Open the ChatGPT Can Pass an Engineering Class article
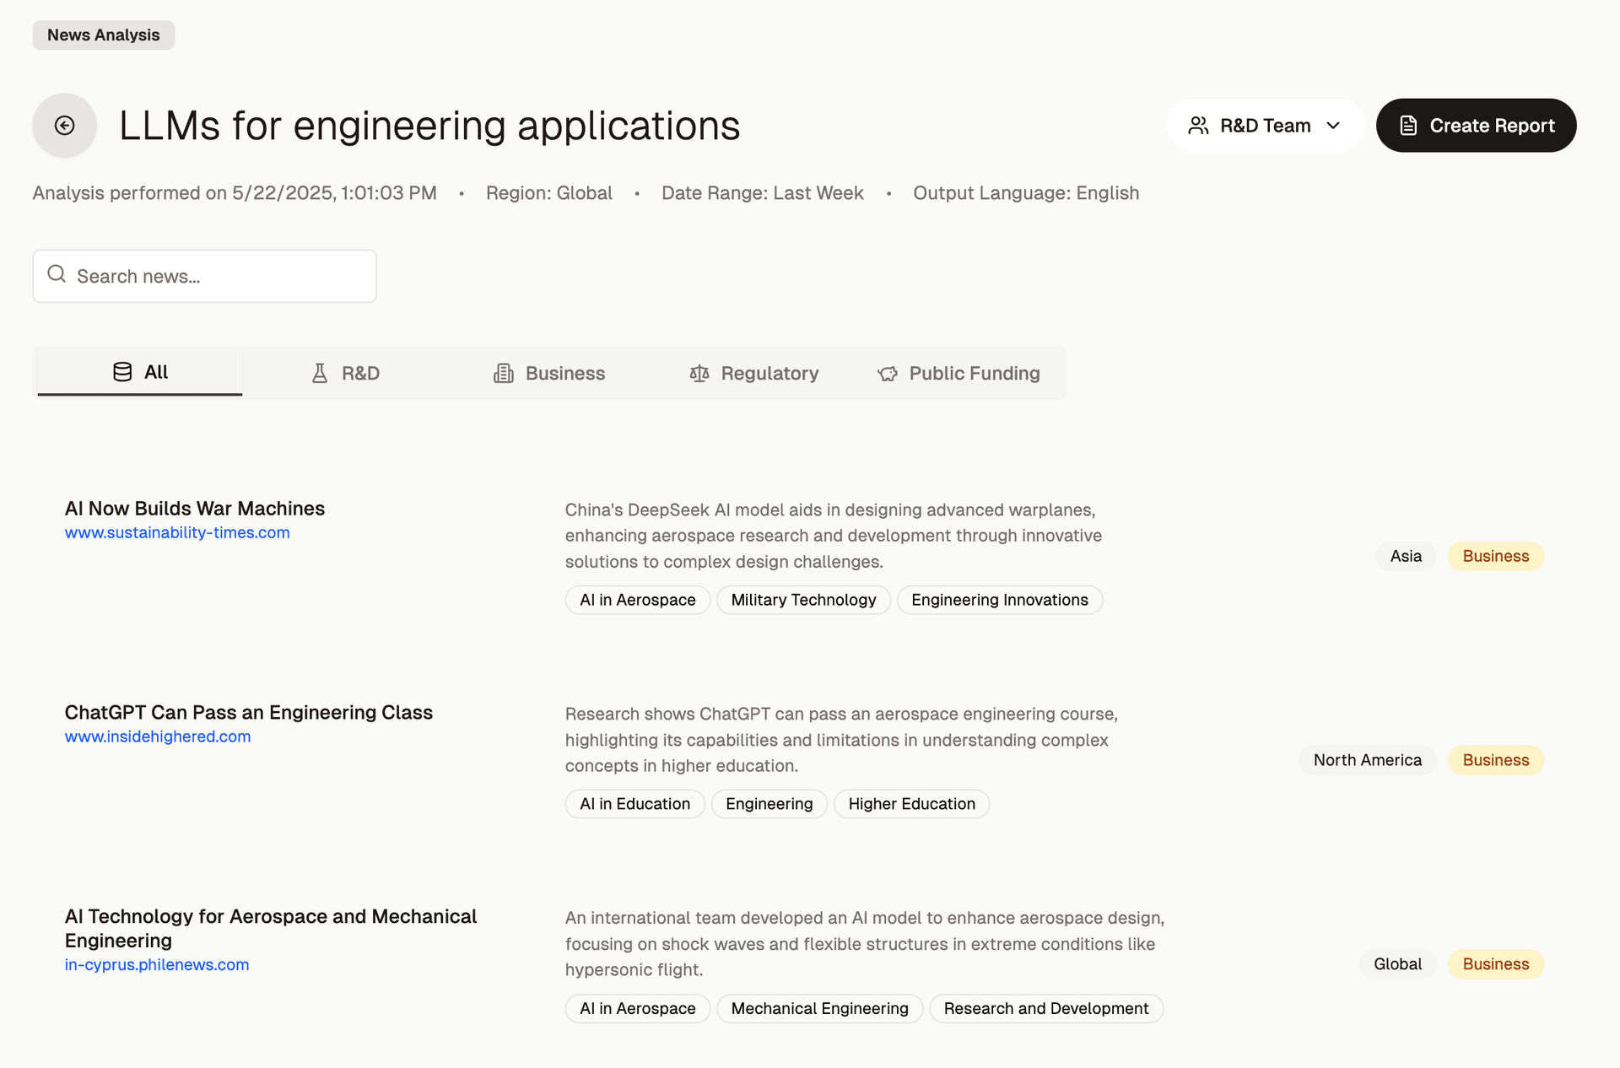The height and width of the screenshot is (1068, 1620). point(248,712)
